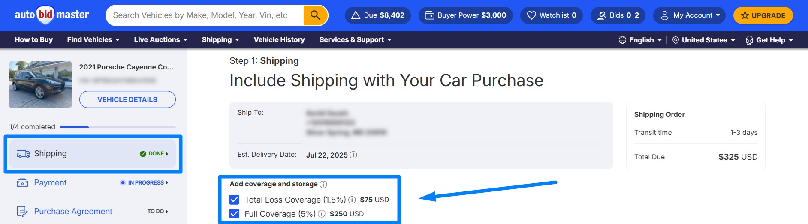Uncheck Full Coverage checkbox
Screen dimensions: 808x224
pos(235,214)
